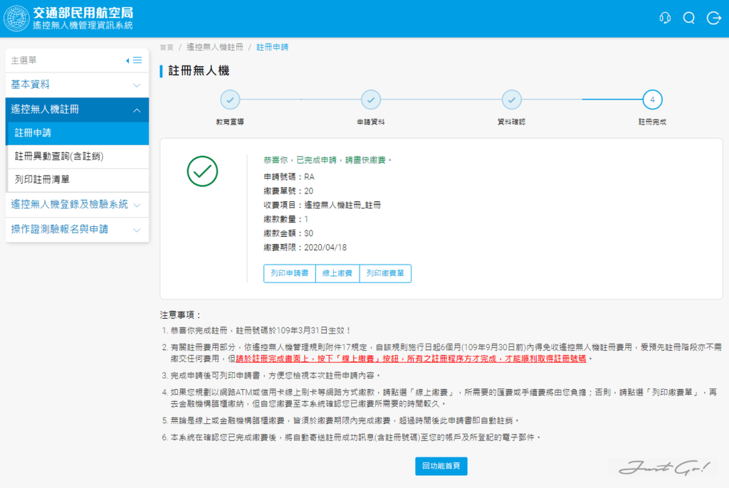Click the 列印申請書 button
729x488 pixels.
coord(290,273)
